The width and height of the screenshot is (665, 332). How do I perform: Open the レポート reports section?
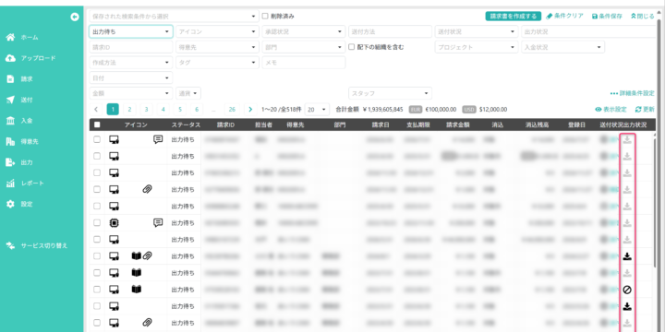pos(25,183)
